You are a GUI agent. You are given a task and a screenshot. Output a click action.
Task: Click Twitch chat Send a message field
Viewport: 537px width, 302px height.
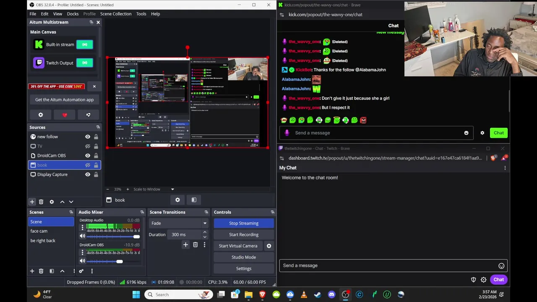pyautogui.click(x=393, y=266)
